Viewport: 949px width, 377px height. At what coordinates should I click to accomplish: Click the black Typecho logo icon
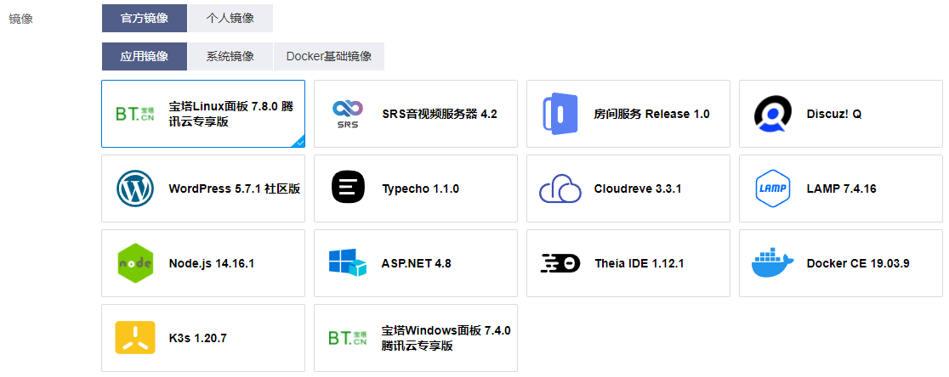click(x=348, y=188)
